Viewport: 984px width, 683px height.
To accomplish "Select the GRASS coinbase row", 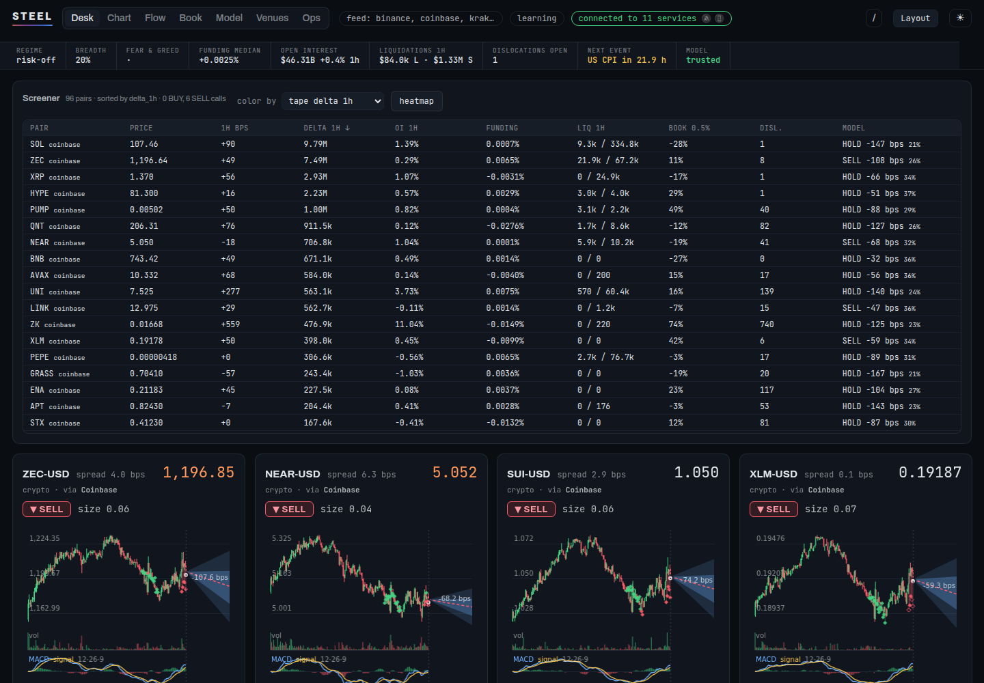I will (x=492, y=374).
